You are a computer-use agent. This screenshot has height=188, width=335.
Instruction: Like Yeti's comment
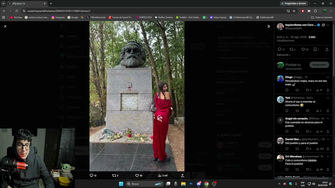click(x=308, y=111)
